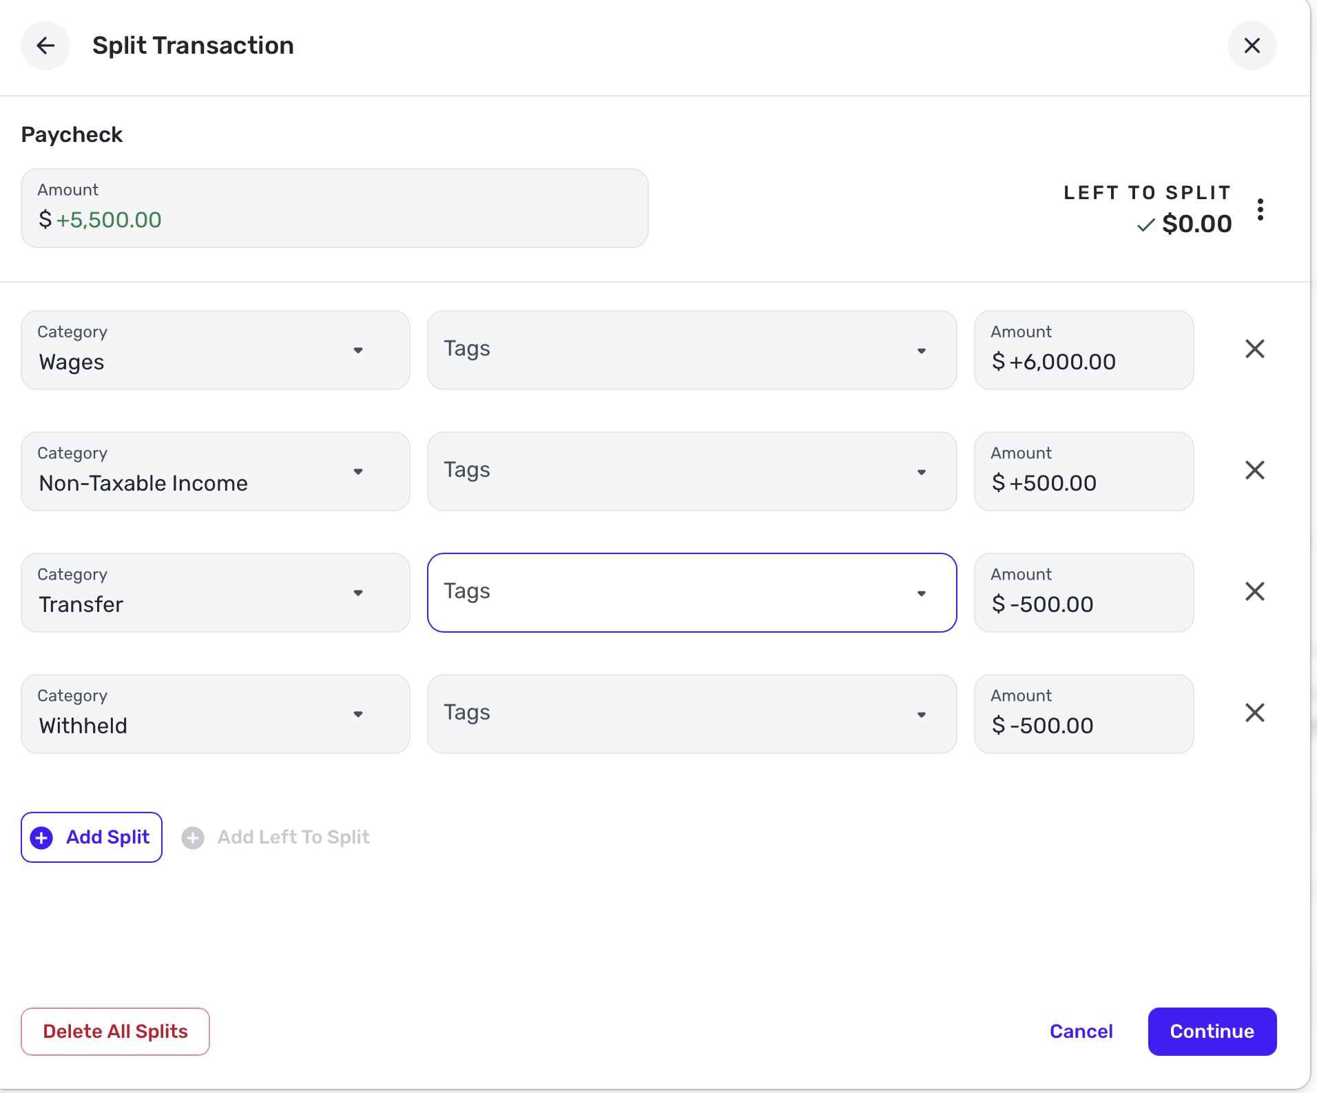Screen dimensions: 1317x1093
Task: Open the three-dot options menu
Action: 1260,210
